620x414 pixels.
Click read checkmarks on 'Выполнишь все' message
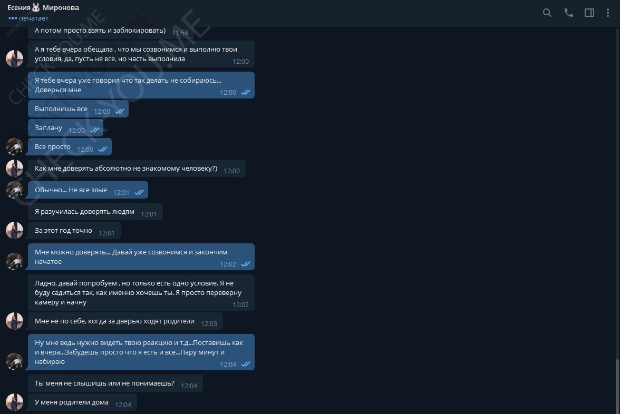[119, 112]
